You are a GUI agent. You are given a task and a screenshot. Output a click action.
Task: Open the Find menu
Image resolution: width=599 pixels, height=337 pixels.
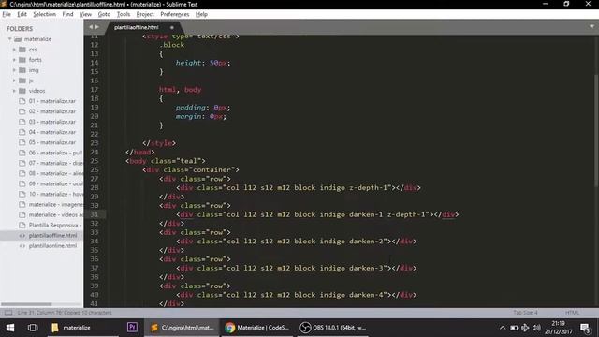pos(67,14)
